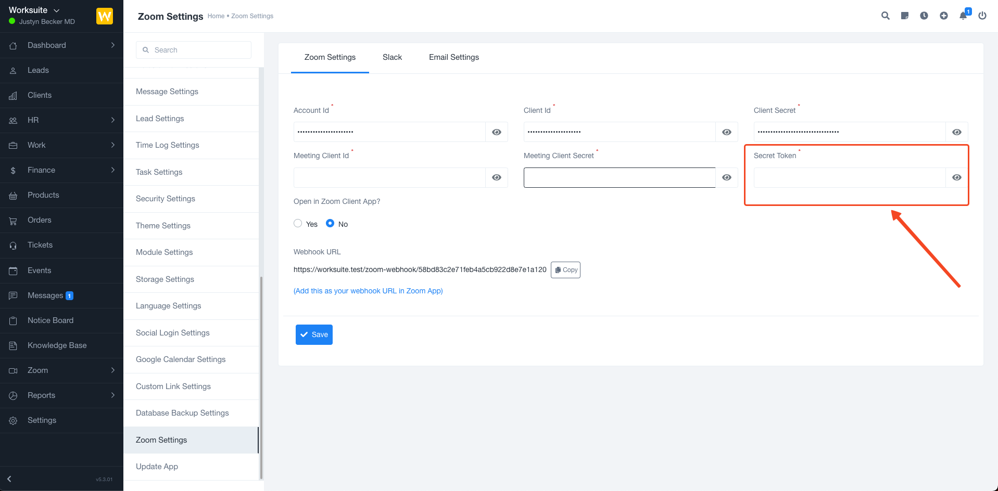Open Message Settings entry
The width and height of the screenshot is (998, 491).
[191, 92]
